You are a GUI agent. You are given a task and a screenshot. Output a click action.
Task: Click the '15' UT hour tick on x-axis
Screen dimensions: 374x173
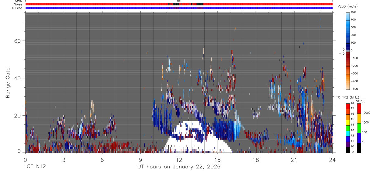217,160
